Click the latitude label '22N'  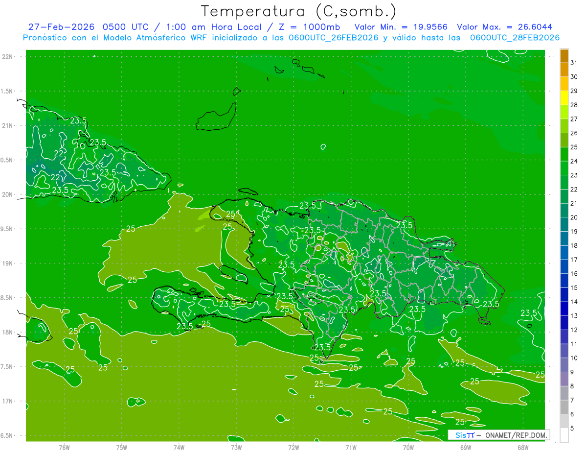tap(8, 57)
